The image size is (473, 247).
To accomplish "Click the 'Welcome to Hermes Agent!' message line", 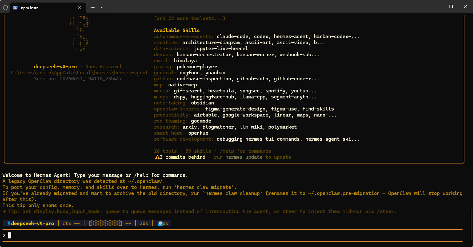I will click(x=95, y=175).
